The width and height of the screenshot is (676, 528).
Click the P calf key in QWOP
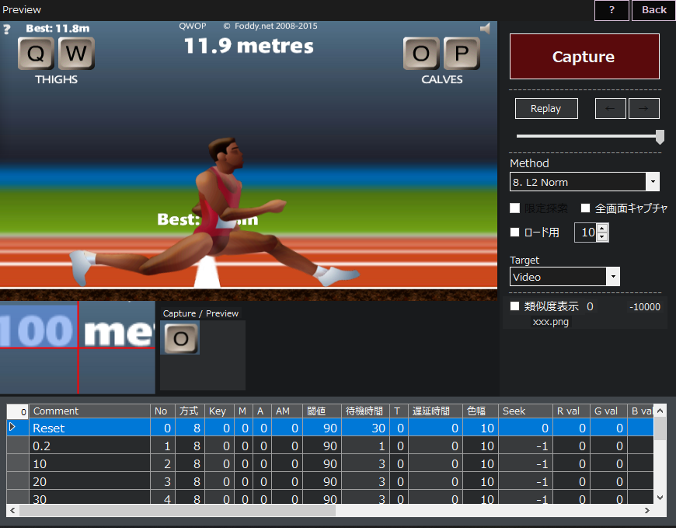click(x=462, y=54)
